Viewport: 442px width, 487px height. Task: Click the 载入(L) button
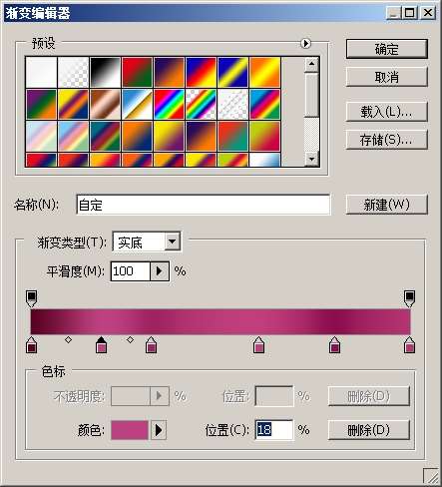click(386, 112)
